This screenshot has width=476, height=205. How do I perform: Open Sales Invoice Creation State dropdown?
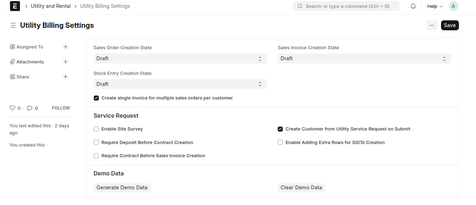click(x=364, y=58)
